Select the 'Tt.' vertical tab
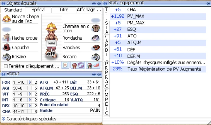The image size is (211, 125). pos(106,14)
